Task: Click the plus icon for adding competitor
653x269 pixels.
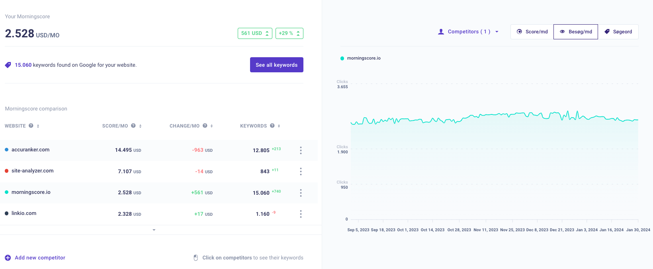Action: (x=8, y=258)
